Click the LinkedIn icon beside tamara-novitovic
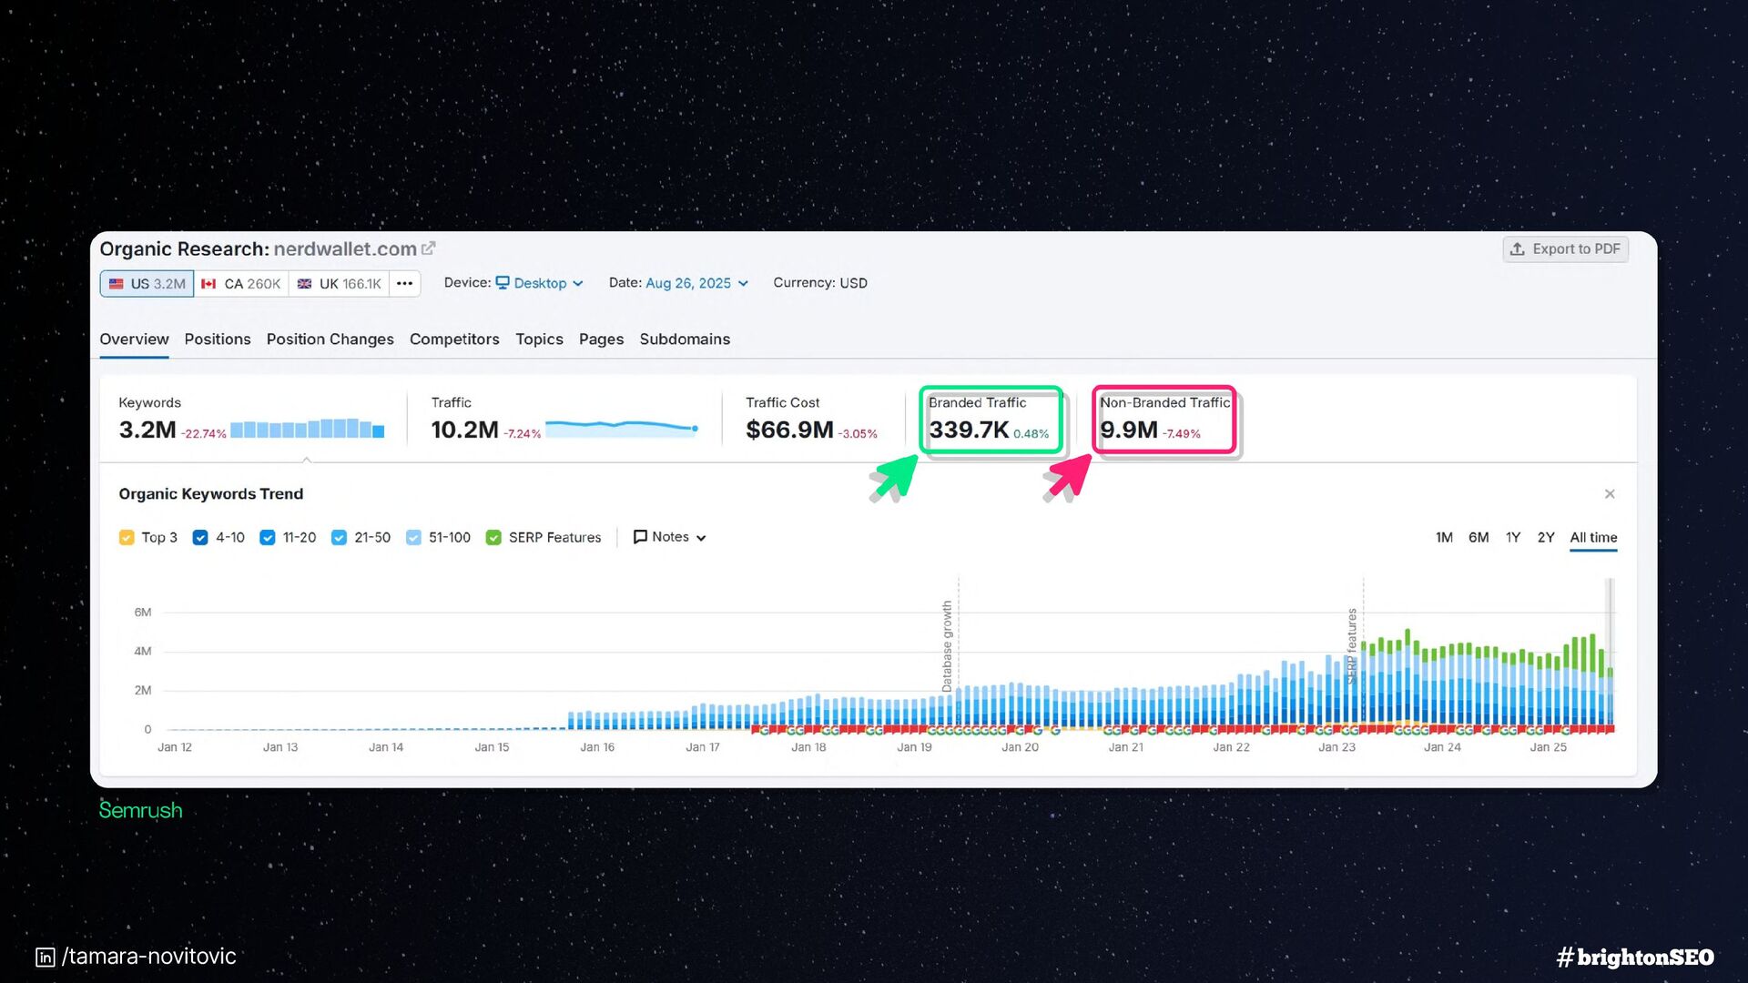Viewport: 1748px width, 983px height. [46, 958]
